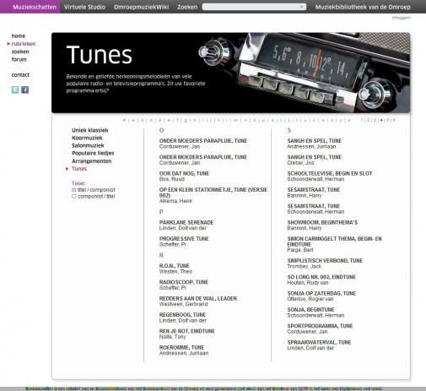Viewport: 426px width, 391px height.
Task: Click the Tunes category arrow item
Action: [79, 169]
